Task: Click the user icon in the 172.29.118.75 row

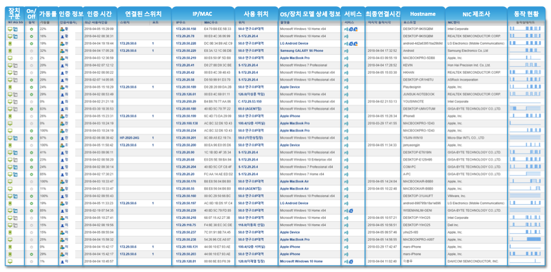Action: [x=62, y=225]
